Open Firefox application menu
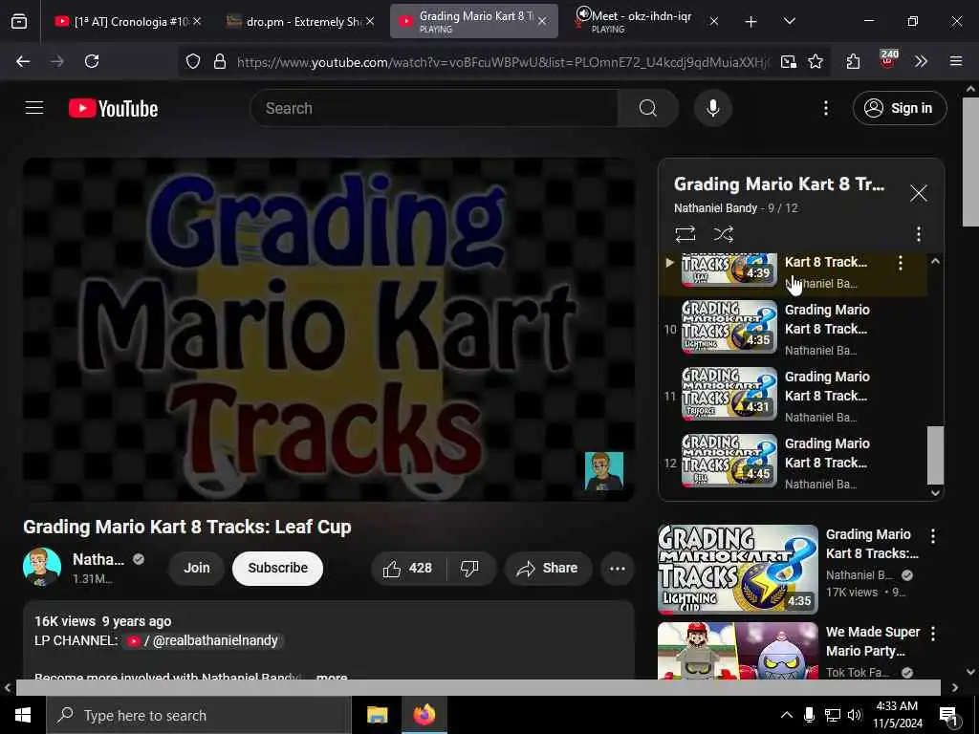The height and width of the screenshot is (734, 979). point(955,61)
